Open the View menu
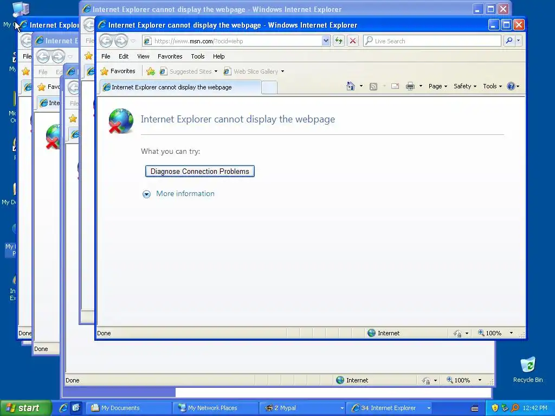The width and height of the screenshot is (555, 416). pos(143,56)
